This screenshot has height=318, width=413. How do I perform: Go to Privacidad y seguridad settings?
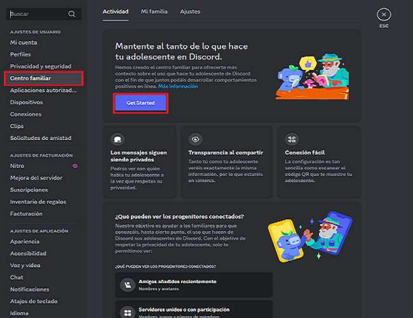41,66
